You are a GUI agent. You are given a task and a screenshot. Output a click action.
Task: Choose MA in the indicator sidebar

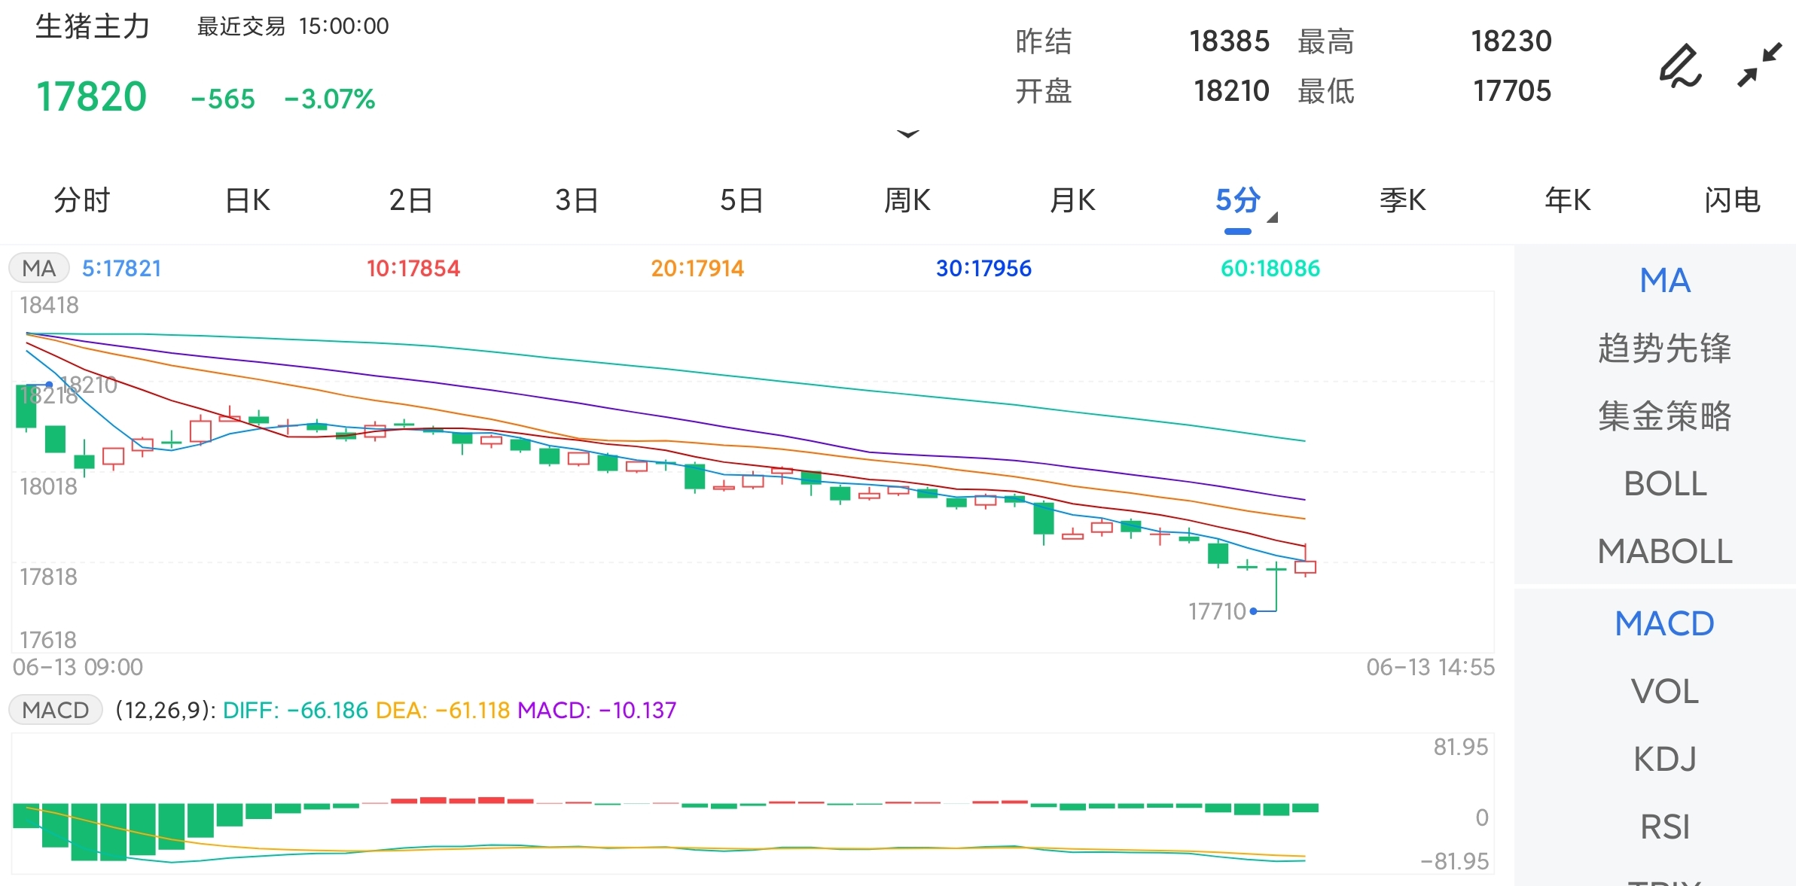[1665, 281]
